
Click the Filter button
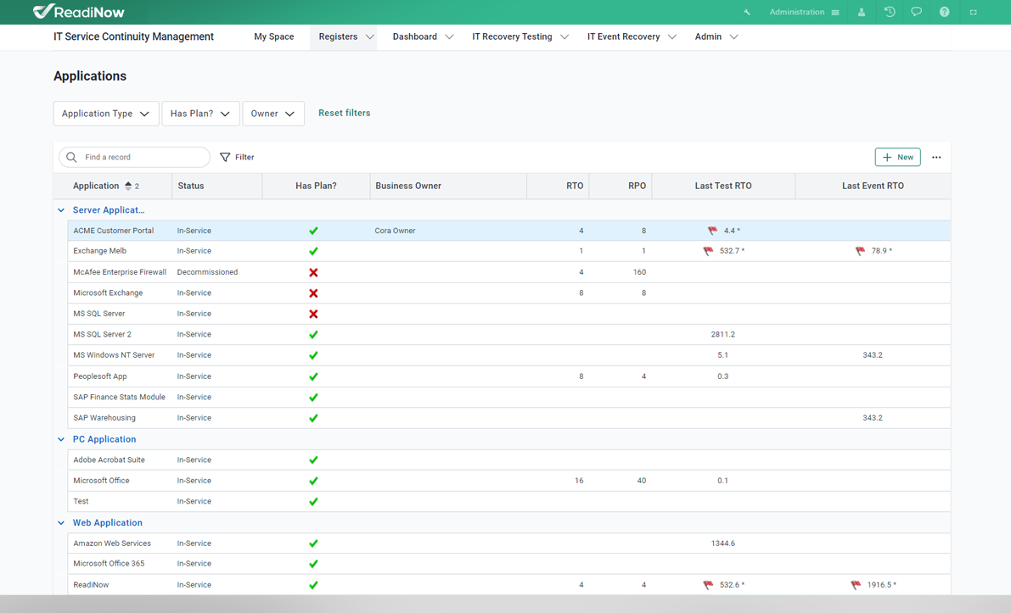tap(238, 157)
